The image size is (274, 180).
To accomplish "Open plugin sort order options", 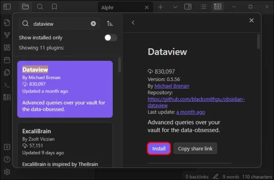I will pyautogui.click(x=110, y=23).
